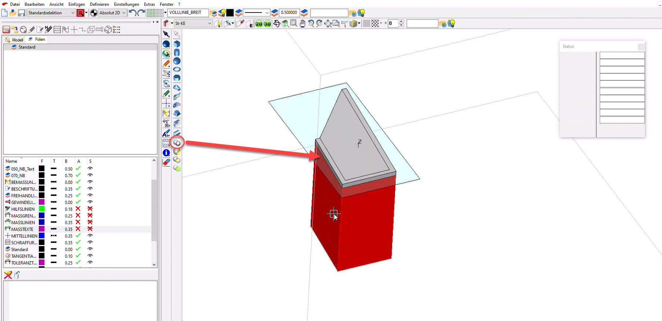Open a file with the folder icon
The width and height of the screenshot is (662, 321).
[13, 13]
